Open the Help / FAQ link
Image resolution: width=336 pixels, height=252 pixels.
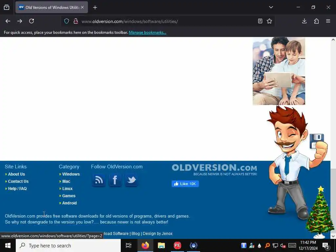(17, 189)
